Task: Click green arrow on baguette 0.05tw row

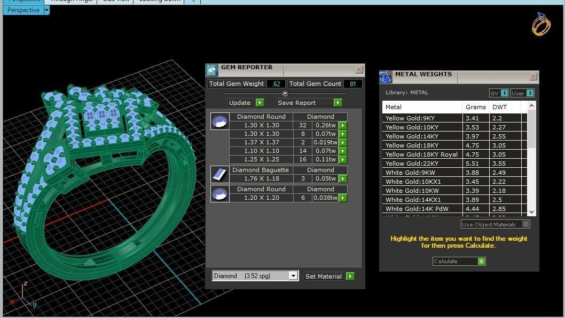Action: (x=343, y=178)
